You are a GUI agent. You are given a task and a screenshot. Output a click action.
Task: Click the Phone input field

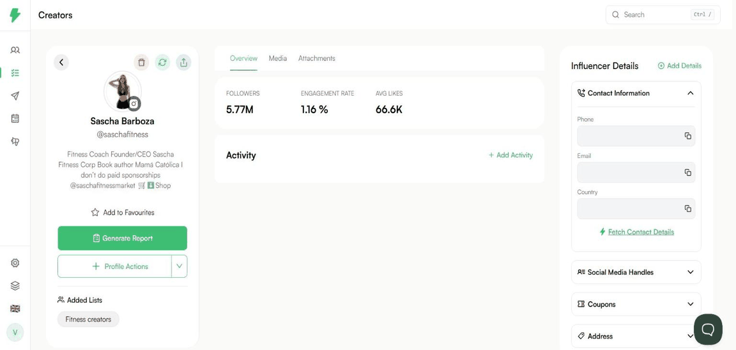[x=636, y=136]
